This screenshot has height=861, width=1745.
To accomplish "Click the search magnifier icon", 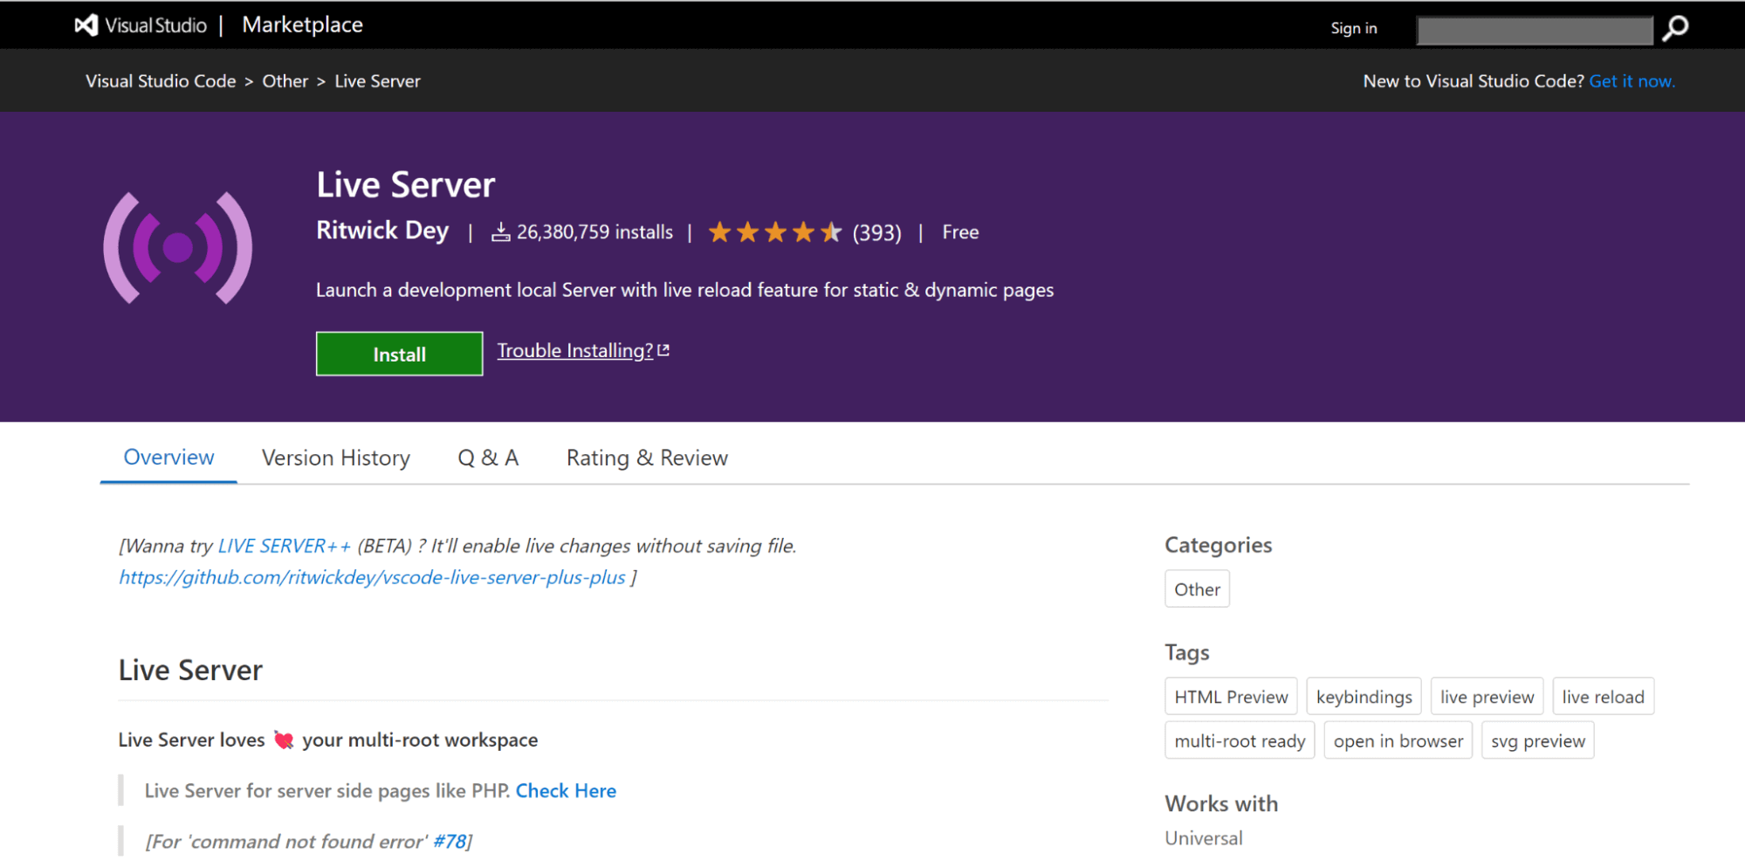I will point(1674,29).
